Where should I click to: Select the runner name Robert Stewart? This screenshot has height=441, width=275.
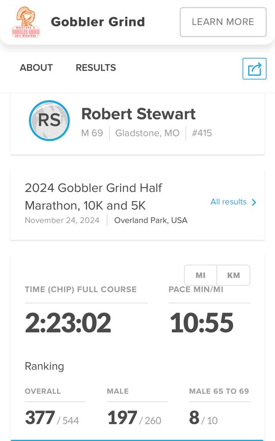(138, 114)
